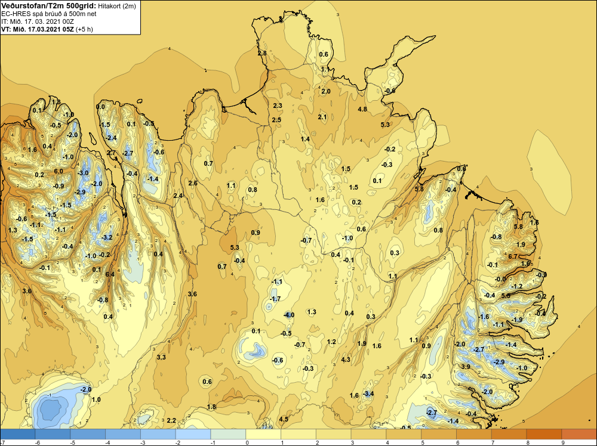Click the 3.3 temperature value

click(161, 357)
